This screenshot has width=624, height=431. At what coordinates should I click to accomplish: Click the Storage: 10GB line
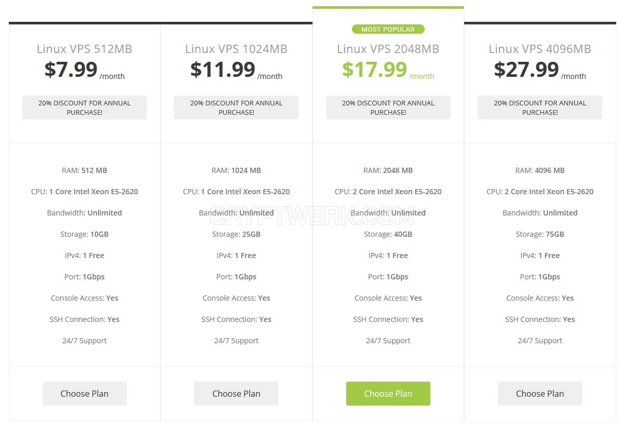click(x=85, y=234)
